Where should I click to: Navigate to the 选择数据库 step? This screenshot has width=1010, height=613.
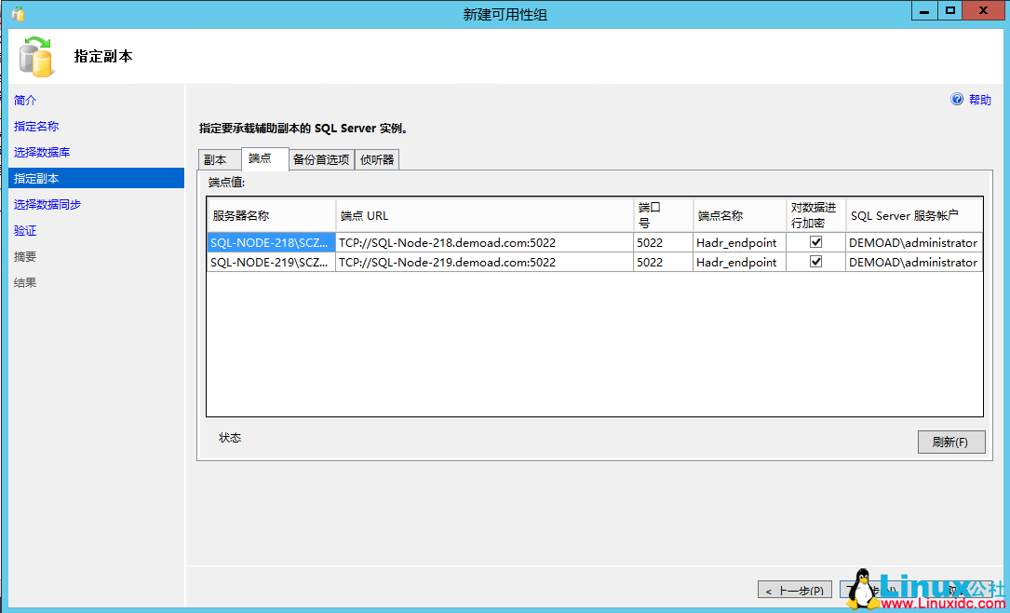tap(34, 152)
